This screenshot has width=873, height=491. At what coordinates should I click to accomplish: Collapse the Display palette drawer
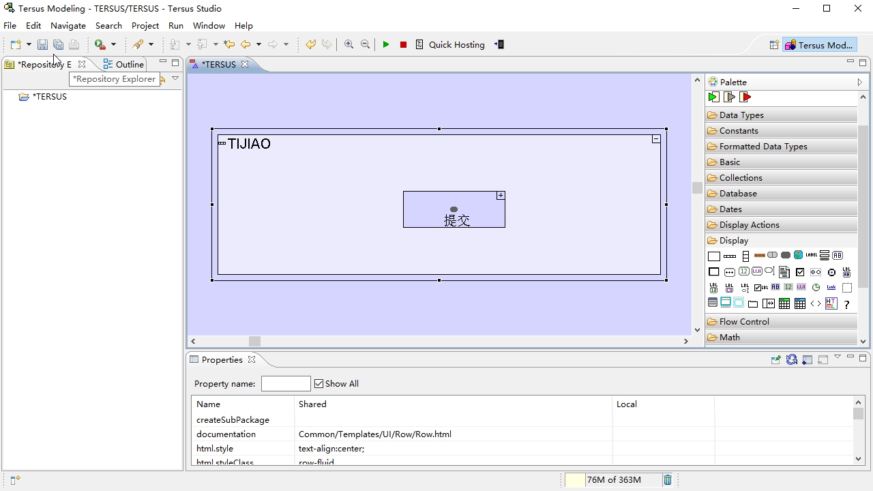[x=782, y=240]
